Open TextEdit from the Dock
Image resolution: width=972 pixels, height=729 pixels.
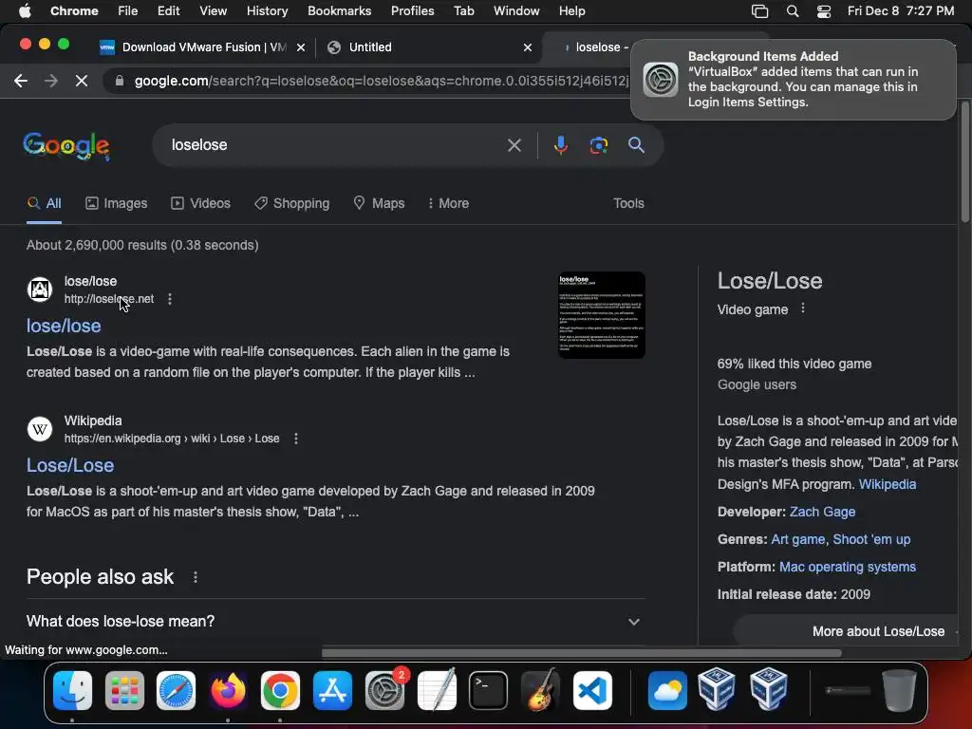[x=437, y=690]
